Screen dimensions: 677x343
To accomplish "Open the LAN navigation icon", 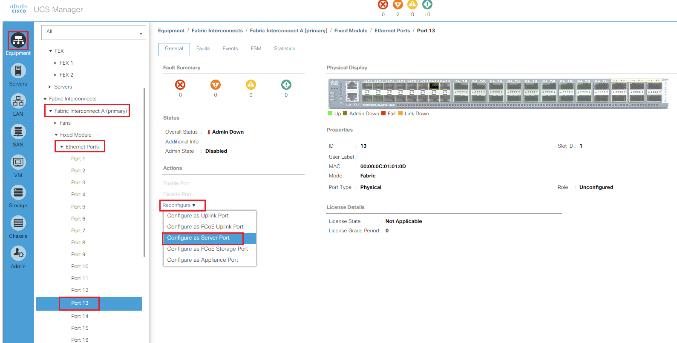I will [x=18, y=101].
